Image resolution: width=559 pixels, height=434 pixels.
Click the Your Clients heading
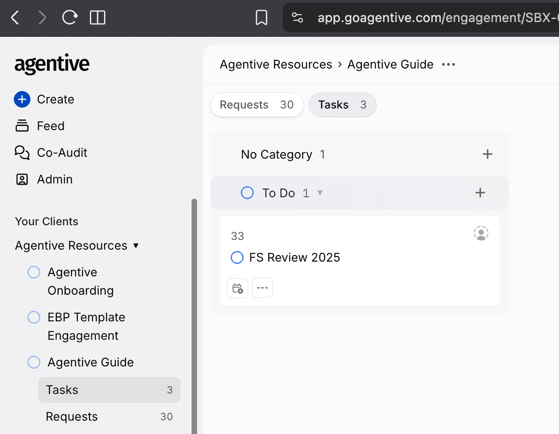[x=47, y=222]
